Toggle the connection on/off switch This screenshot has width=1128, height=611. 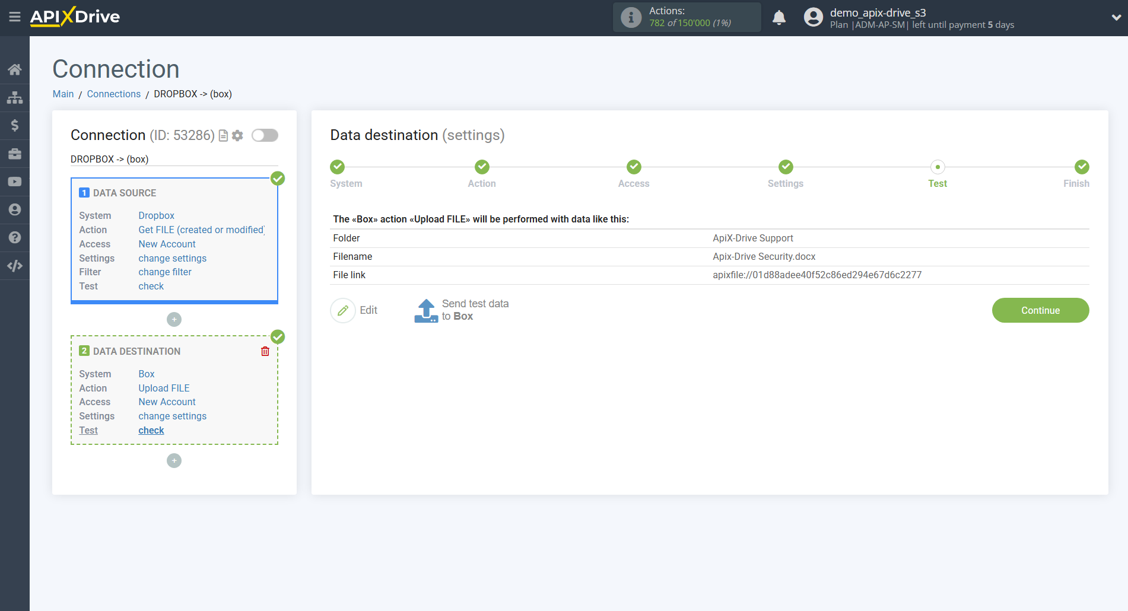click(265, 136)
